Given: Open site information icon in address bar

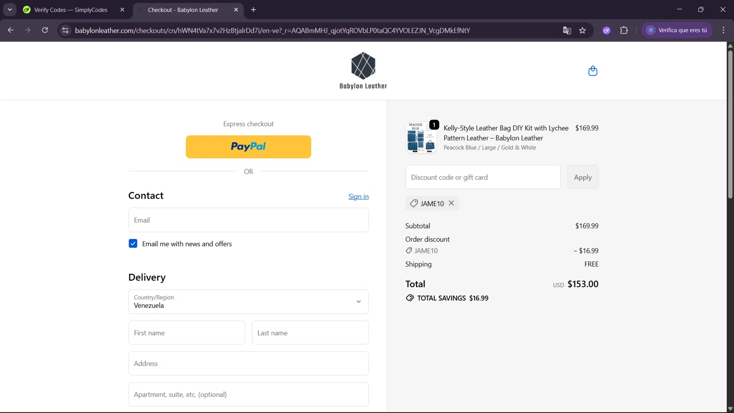Looking at the screenshot, I should [x=65, y=30].
